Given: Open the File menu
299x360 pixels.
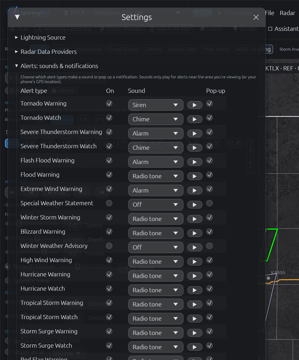Looking at the screenshot, I should coord(269,13).
